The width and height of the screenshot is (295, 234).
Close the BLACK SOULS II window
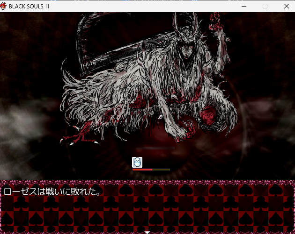[x=287, y=6]
